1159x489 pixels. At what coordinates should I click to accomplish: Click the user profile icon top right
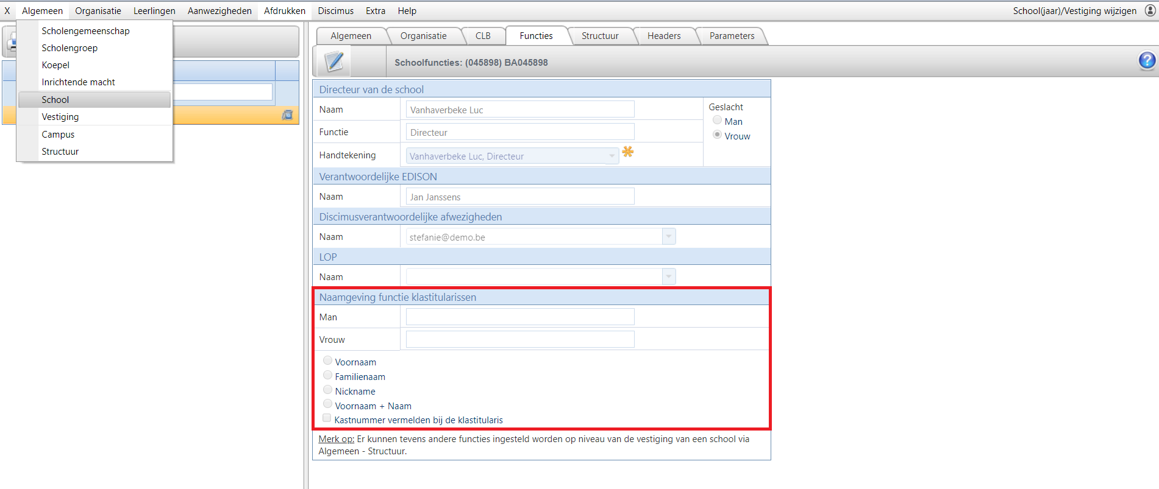pyautogui.click(x=1150, y=10)
